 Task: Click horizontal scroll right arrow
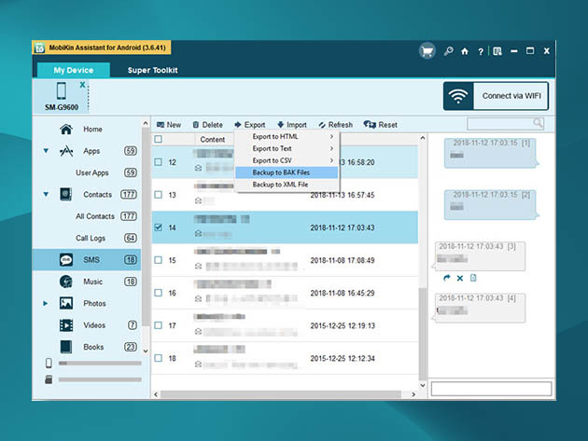[413, 394]
